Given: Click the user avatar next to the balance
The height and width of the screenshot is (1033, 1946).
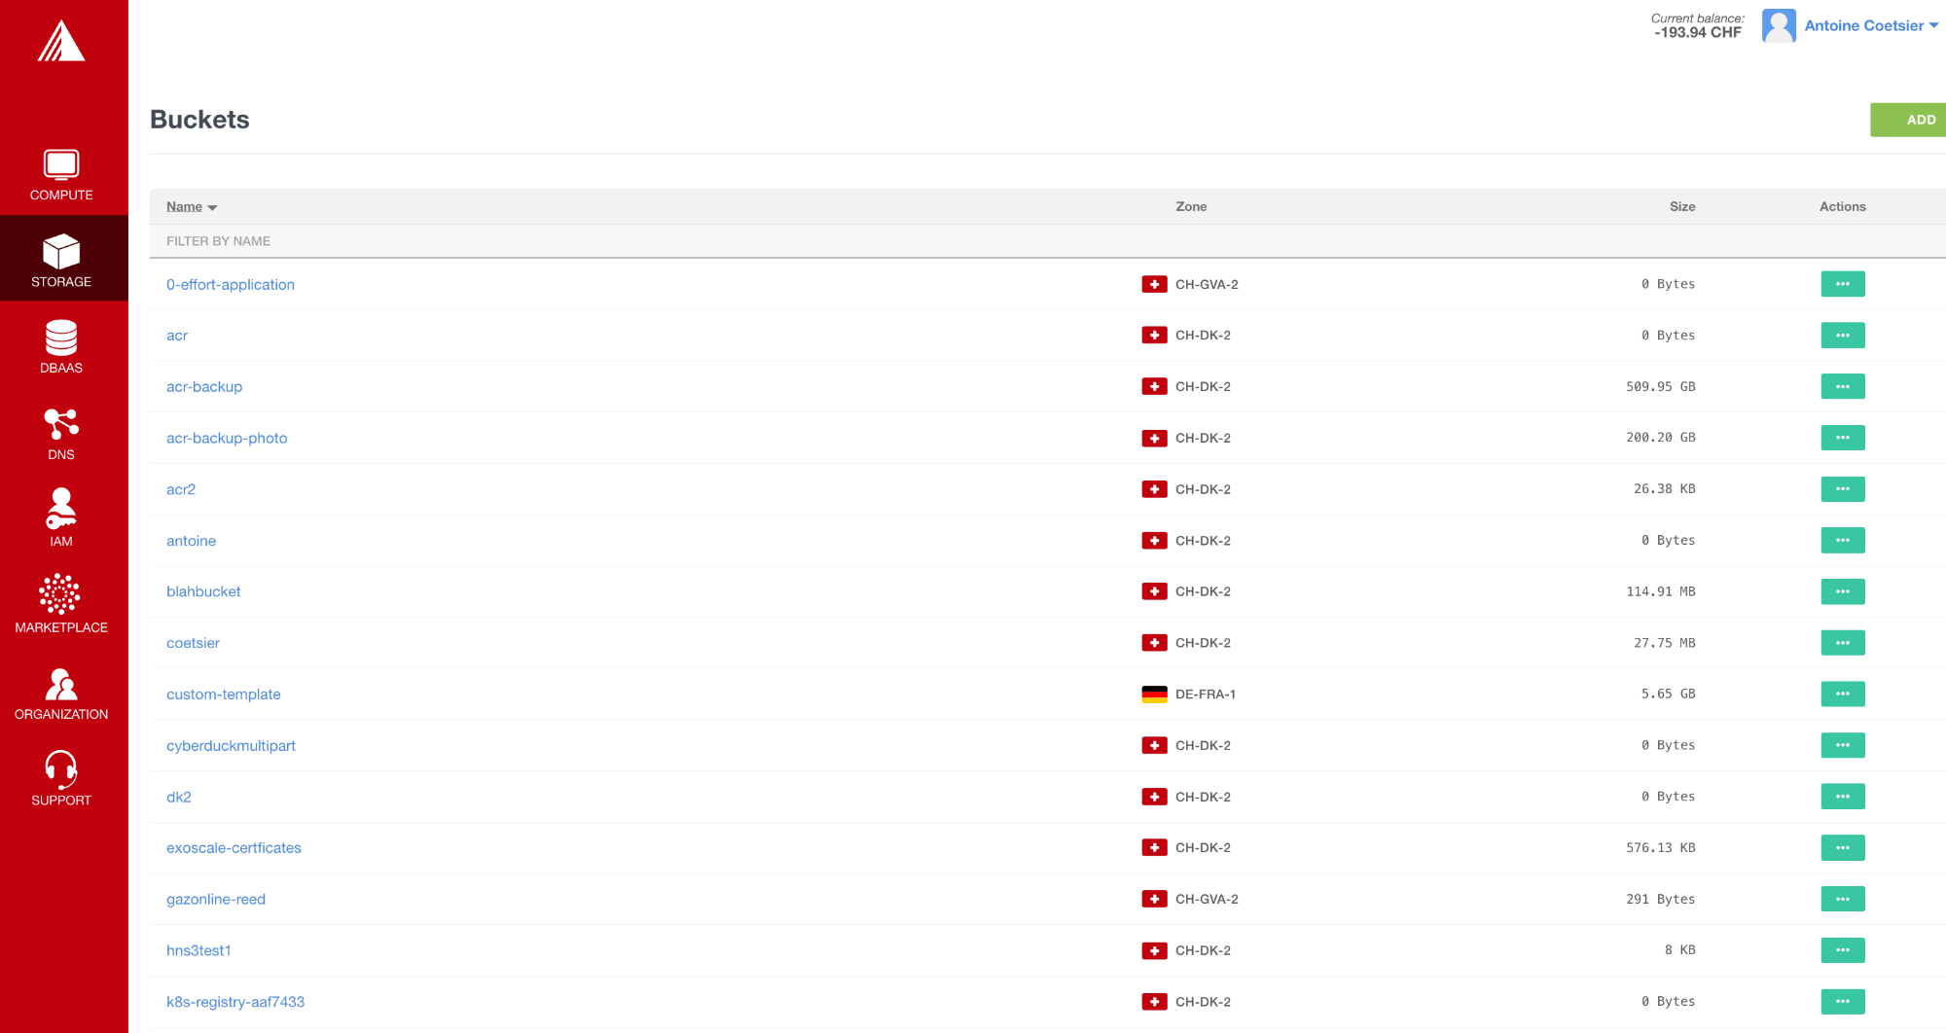Looking at the screenshot, I should click(x=1779, y=25).
